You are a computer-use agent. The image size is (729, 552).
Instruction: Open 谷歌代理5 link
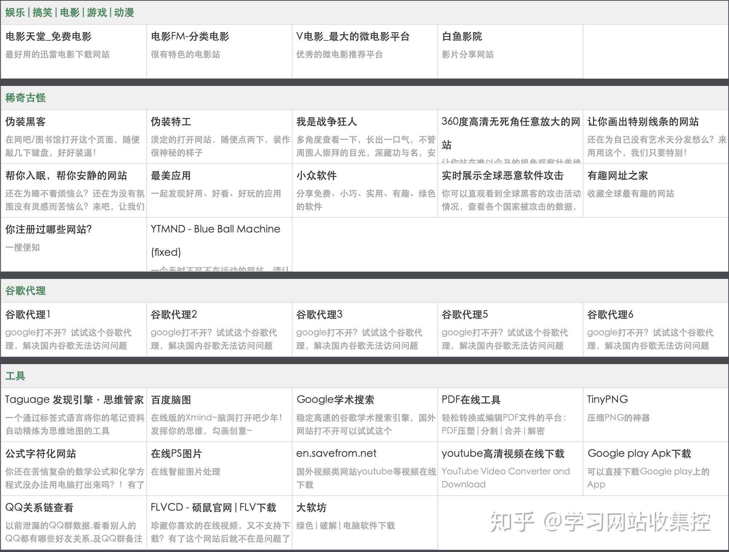coord(465,315)
